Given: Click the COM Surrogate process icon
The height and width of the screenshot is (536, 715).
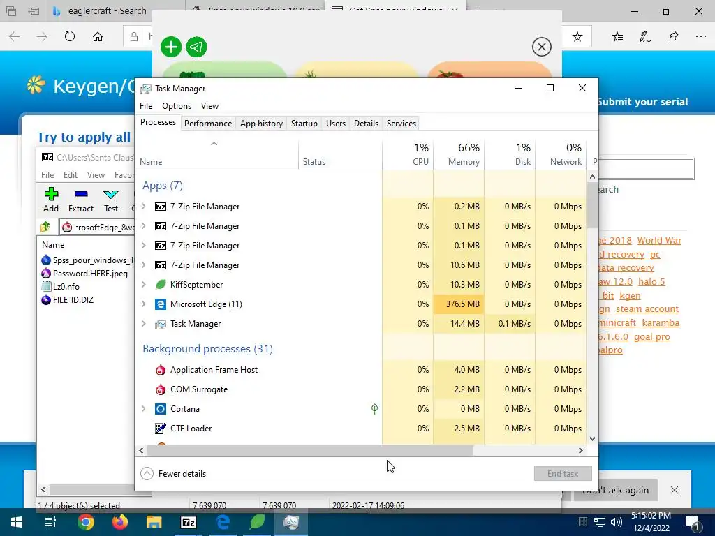Looking at the screenshot, I should pyautogui.click(x=161, y=389).
